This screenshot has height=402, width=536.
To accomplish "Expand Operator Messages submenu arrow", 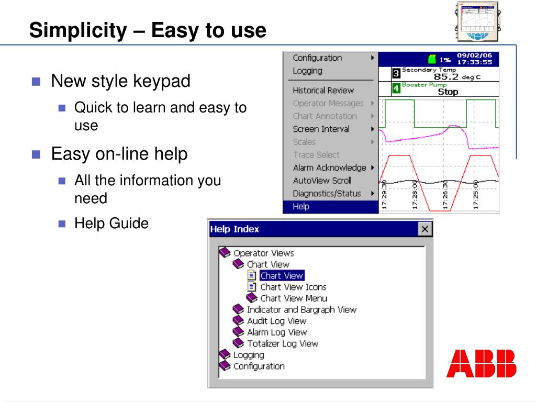I will [373, 103].
